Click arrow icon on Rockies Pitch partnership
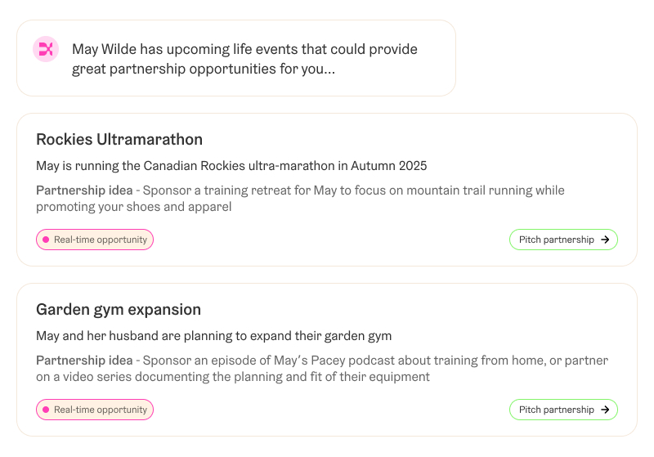Viewport: 654px width, 457px height. tap(605, 240)
